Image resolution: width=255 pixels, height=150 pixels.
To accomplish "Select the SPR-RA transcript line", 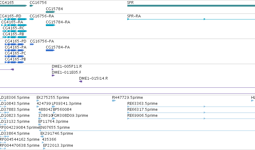I will 191,19.
